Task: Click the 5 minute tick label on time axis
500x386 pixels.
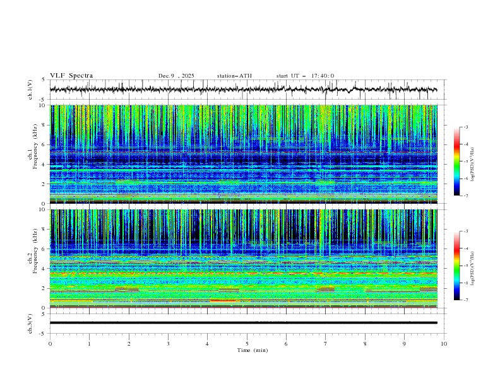Action: [247, 343]
